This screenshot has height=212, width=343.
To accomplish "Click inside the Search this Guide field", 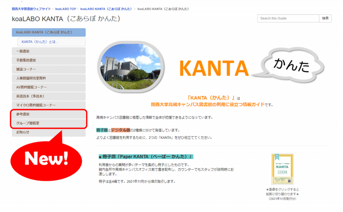I will pos(288,18).
